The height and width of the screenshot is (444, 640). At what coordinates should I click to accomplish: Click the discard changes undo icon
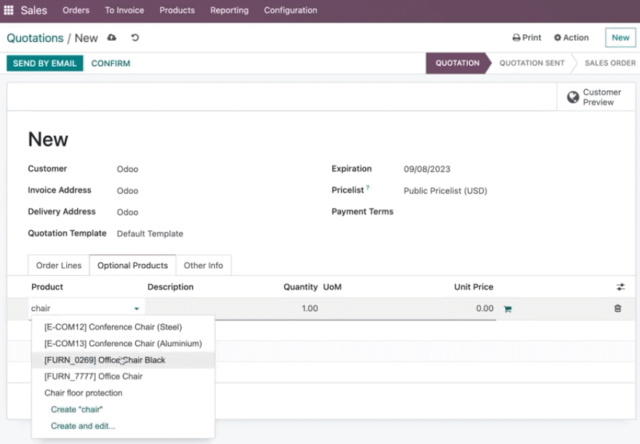[135, 38]
